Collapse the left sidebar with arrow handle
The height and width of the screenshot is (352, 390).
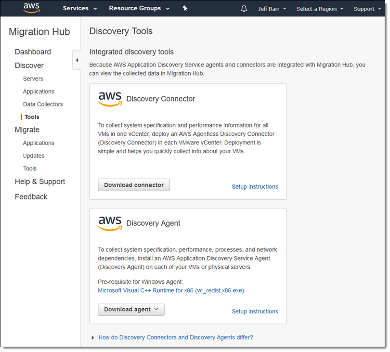click(77, 60)
